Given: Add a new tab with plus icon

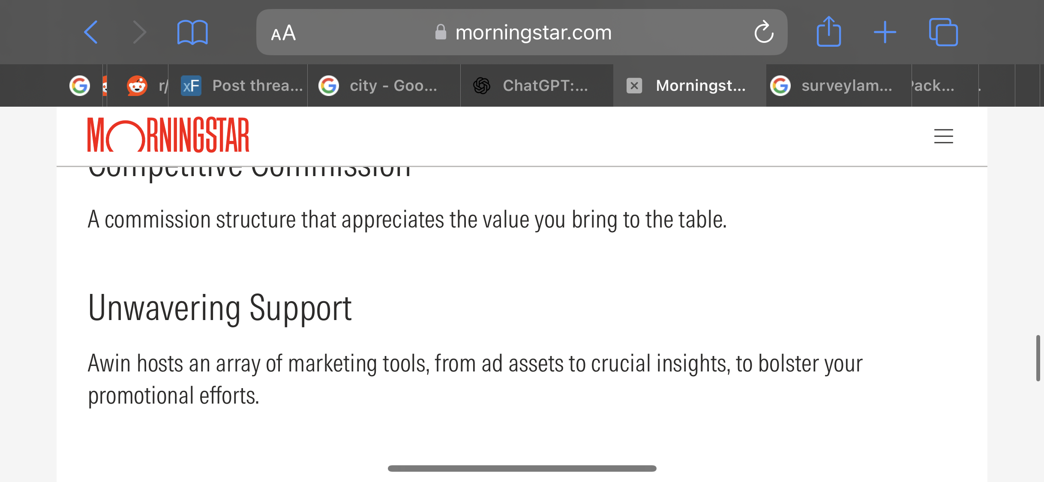Looking at the screenshot, I should coord(885,32).
